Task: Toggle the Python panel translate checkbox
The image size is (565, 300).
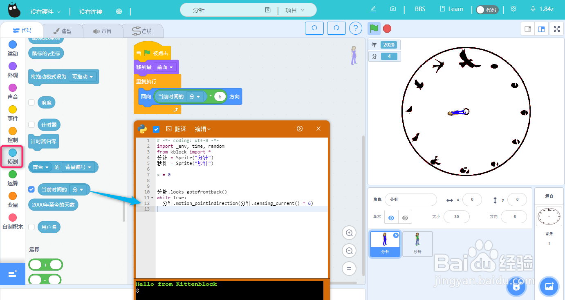Action: pyautogui.click(x=156, y=129)
